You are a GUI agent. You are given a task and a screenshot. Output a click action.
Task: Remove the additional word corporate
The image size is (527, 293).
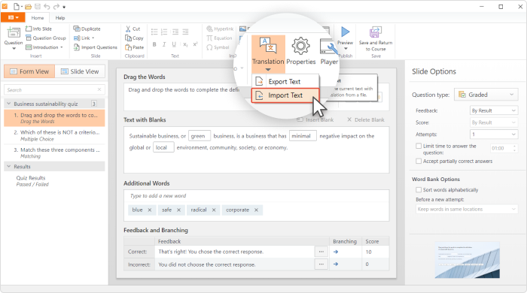click(256, 210)
